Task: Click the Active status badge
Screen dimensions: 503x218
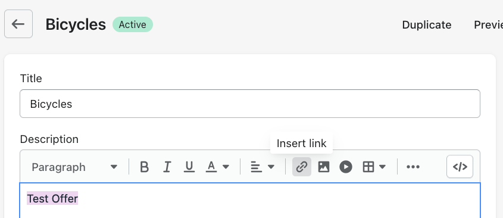Action: coord(133,25)
